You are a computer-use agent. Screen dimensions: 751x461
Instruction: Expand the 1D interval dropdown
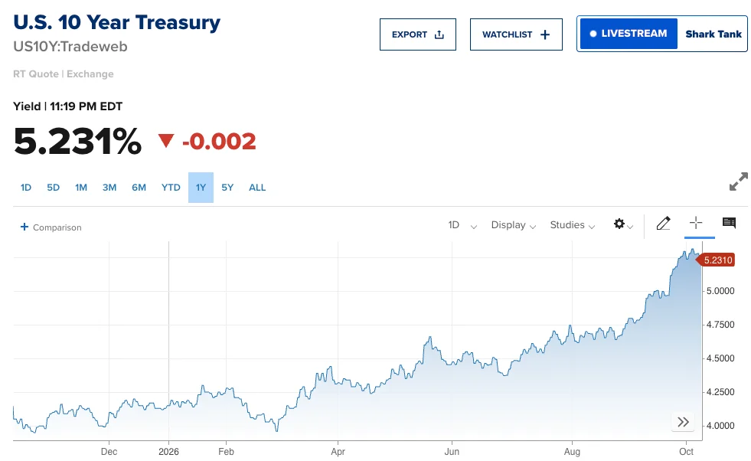[x=462, y=225]
